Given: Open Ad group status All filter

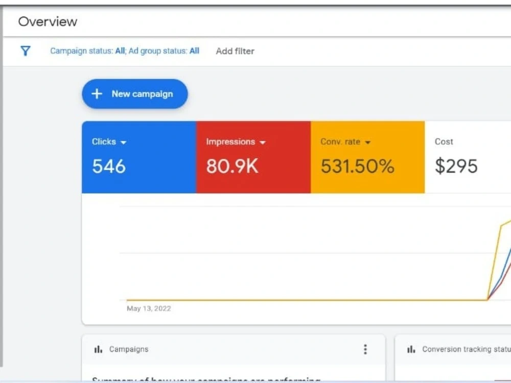Looking at the screenshot, I should [x=164, y=51].
